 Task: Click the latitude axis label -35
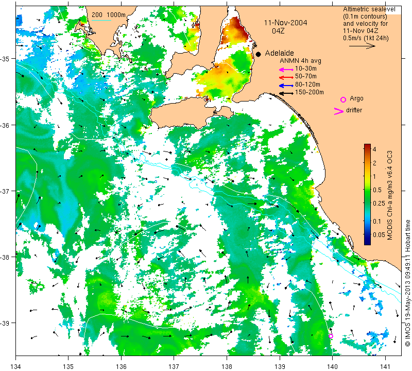pyautogui.click(x=5, y=59)
